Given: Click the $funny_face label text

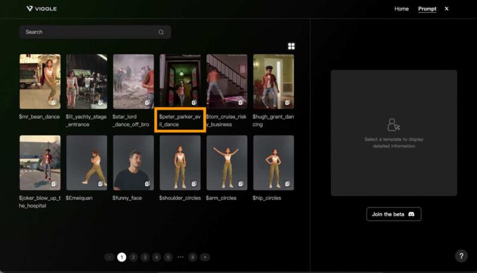Looking at the screenshot, I should [127, 198].
